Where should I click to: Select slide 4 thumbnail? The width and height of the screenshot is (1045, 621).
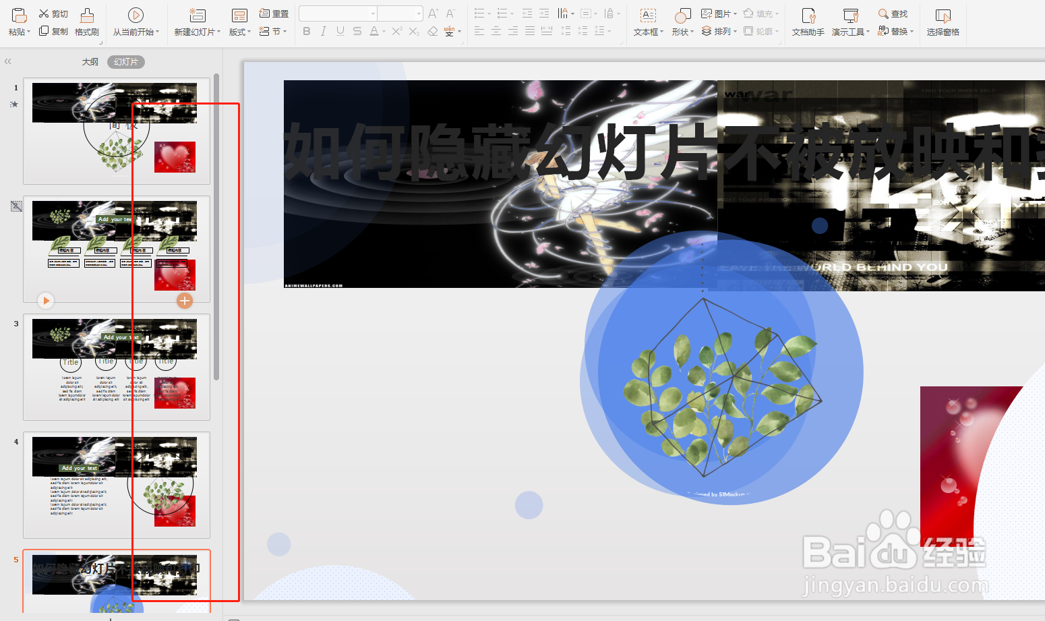tap(117, 485)
